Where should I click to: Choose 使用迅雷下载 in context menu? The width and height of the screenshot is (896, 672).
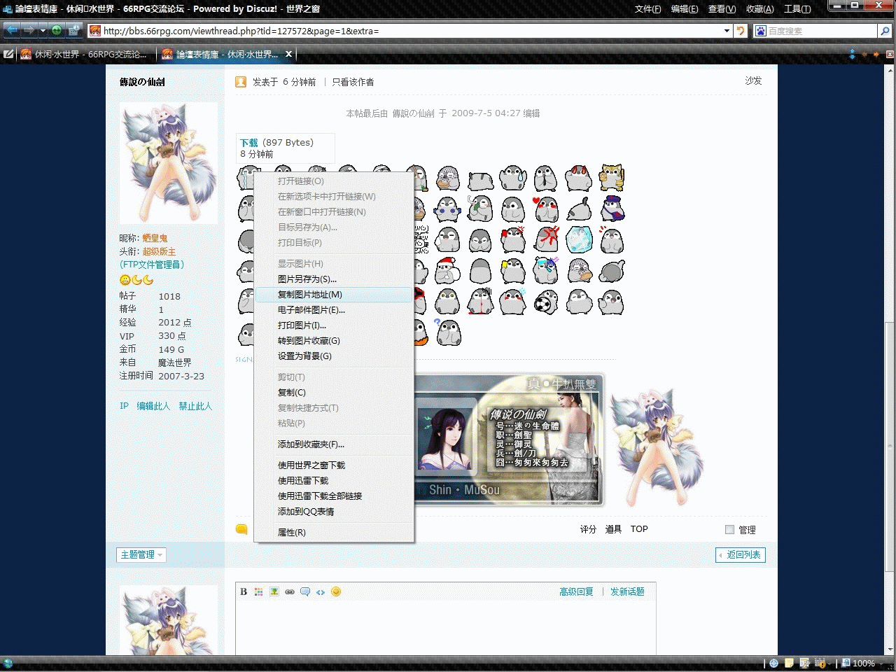click(x=335, y=481)
